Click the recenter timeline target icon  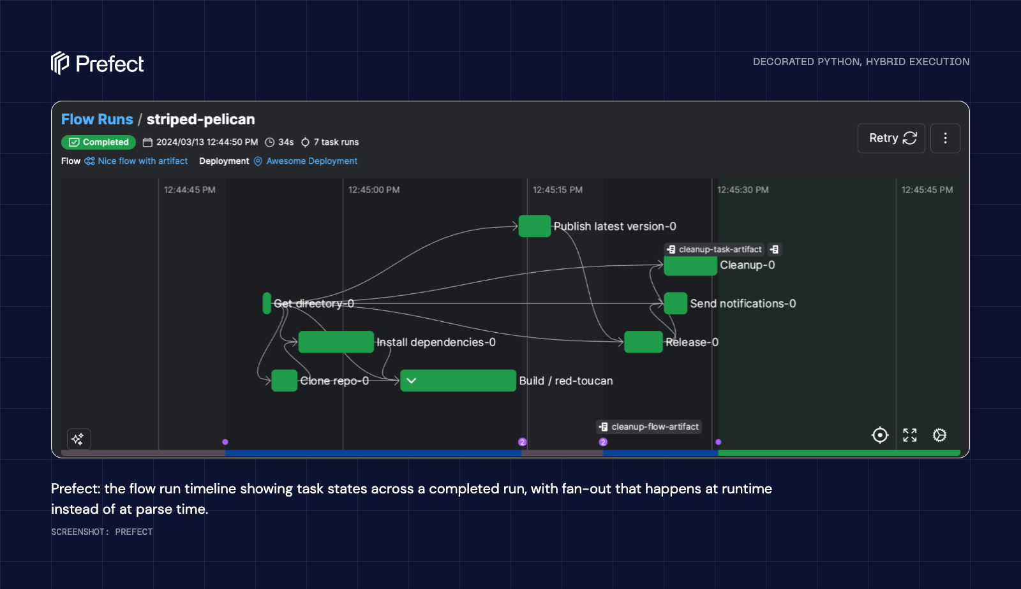point(880,435)
